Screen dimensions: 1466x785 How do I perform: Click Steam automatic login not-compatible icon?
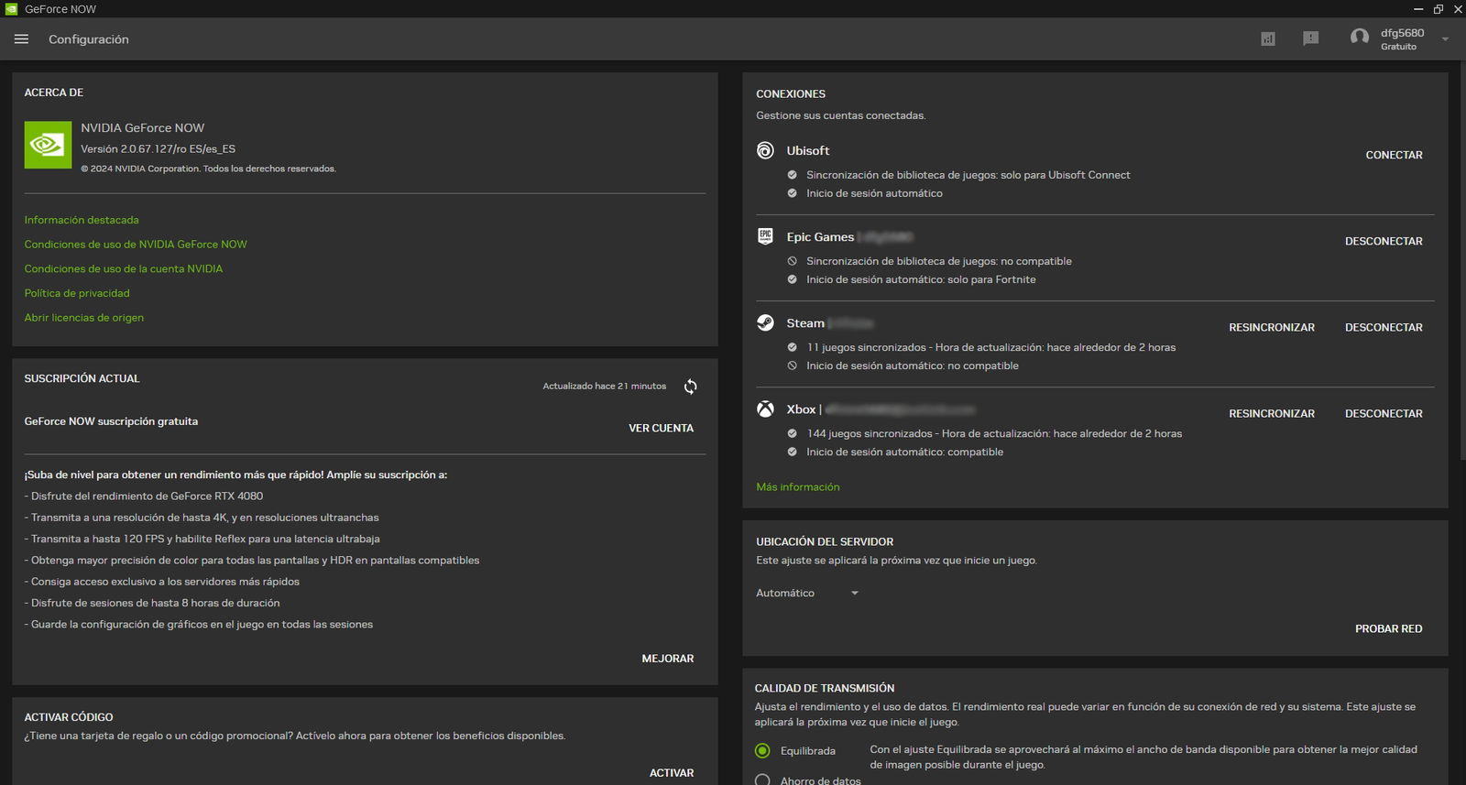pyautogui.click(x=793, y=365)
